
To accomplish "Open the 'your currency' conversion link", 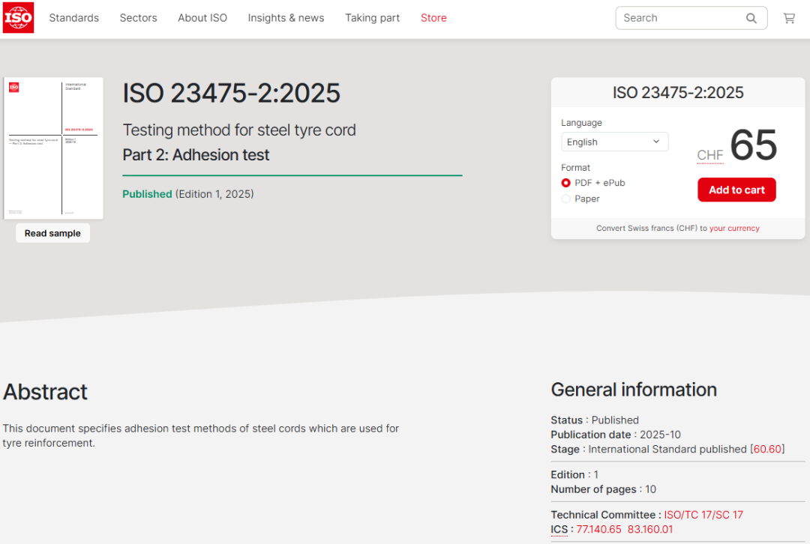I will [734, 228].
